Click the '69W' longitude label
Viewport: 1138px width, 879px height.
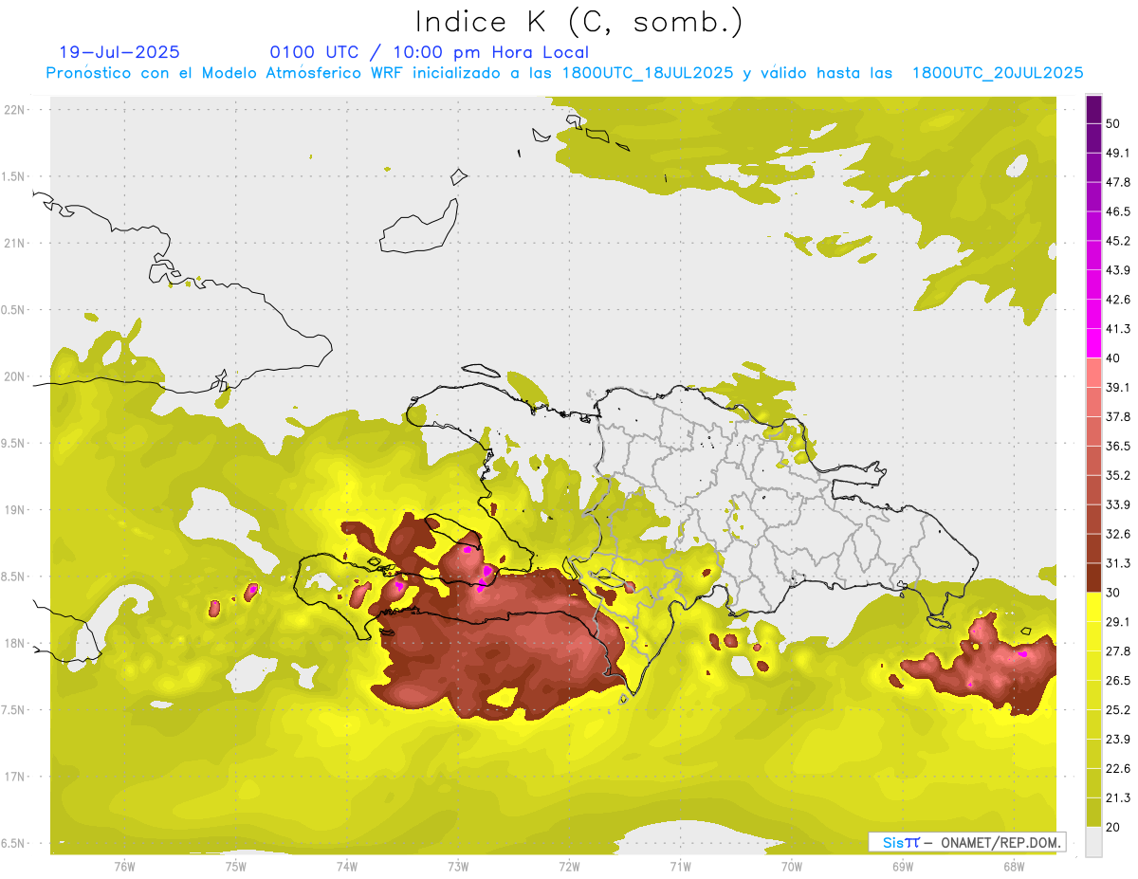[903, 866]
